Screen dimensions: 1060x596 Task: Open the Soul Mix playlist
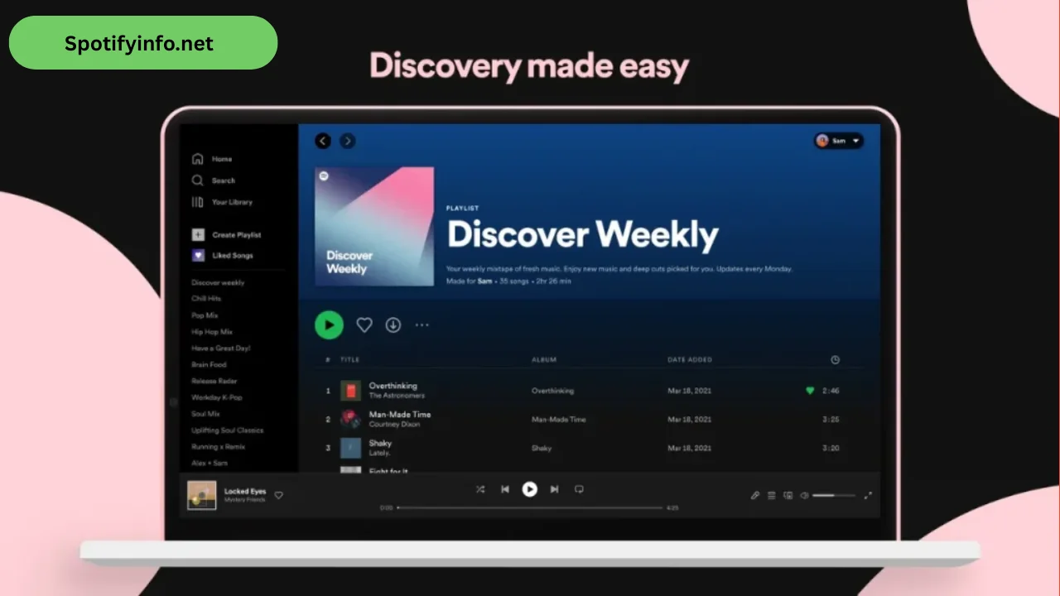[x=205, y=414]
